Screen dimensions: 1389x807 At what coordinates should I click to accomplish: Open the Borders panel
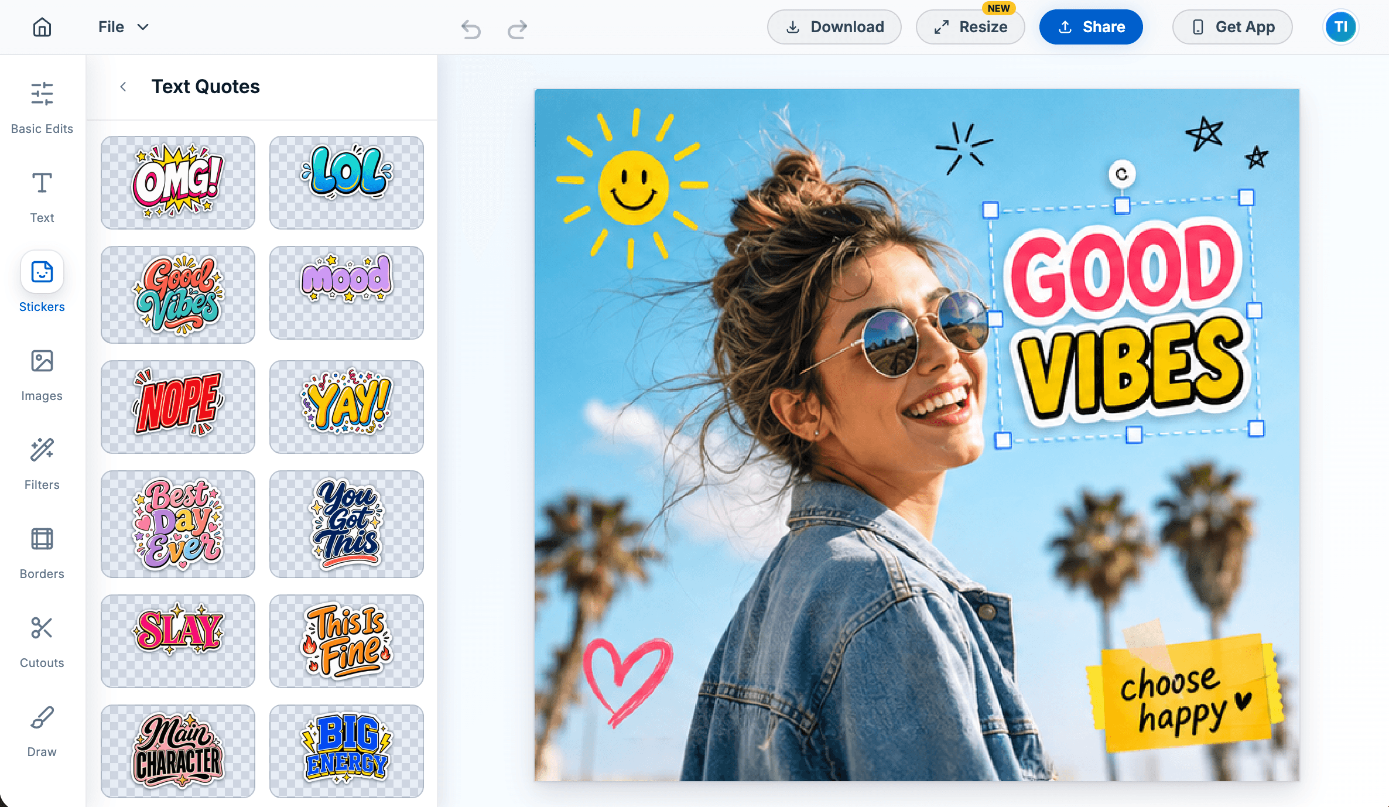click(42, 553)
